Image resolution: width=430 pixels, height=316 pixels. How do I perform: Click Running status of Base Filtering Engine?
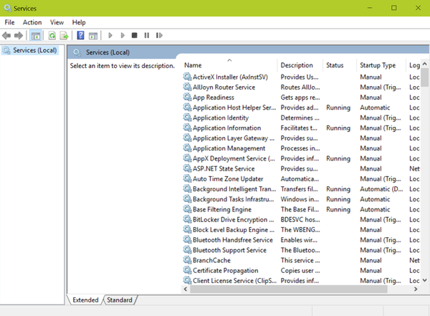(x=338, y=209)
